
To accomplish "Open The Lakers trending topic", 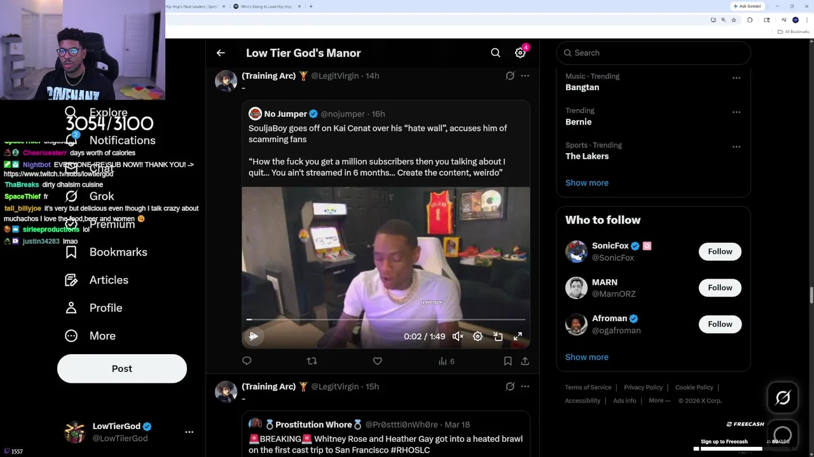I will pyautogui.click(x=587, y=156).
